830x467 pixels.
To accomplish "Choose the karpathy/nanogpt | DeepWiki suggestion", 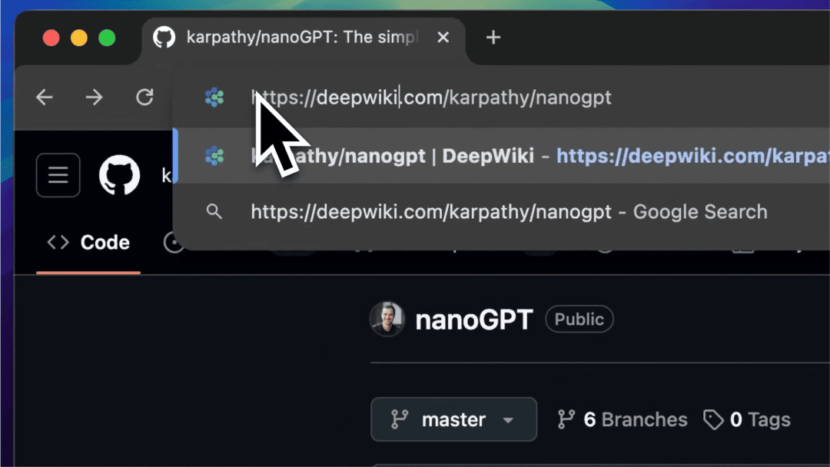I will 501,156.
